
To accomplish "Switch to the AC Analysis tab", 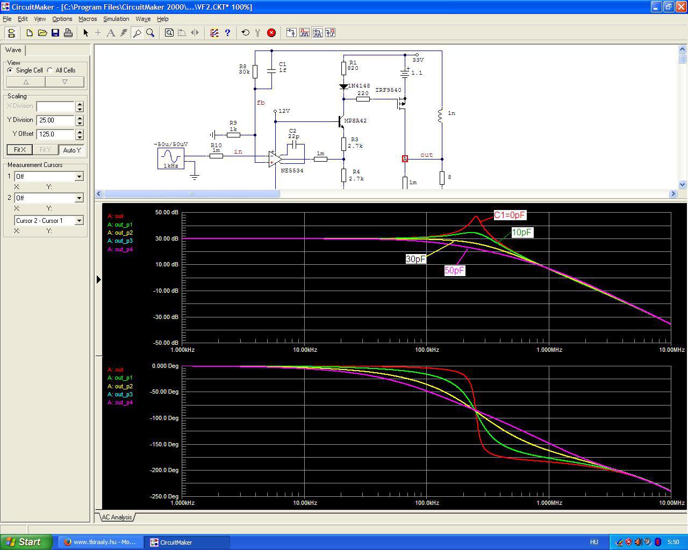I will point(117,517).
